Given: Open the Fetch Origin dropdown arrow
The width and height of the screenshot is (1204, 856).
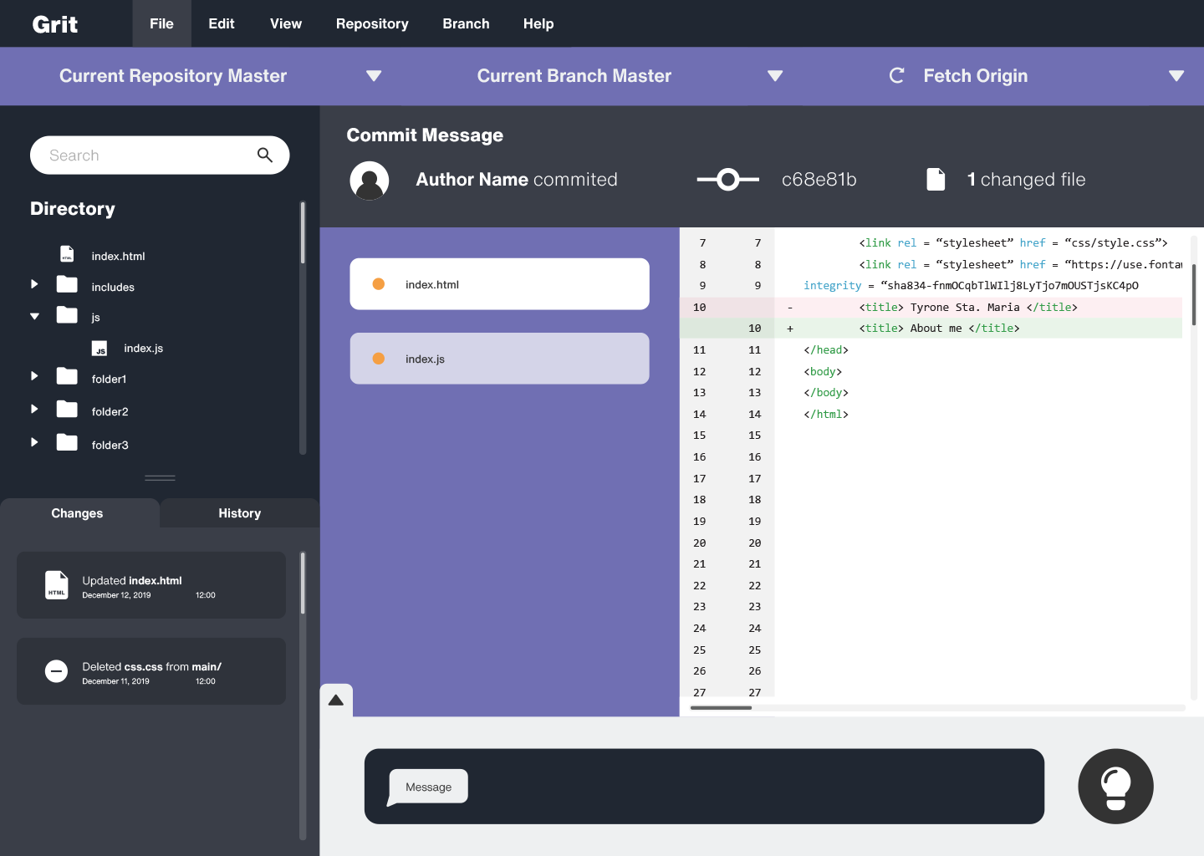Looking at the screenshot, I should point(1176,76).
